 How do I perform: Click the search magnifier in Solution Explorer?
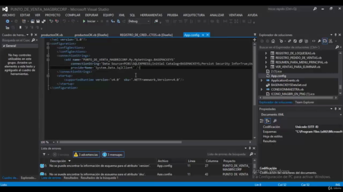coord(337,47)
